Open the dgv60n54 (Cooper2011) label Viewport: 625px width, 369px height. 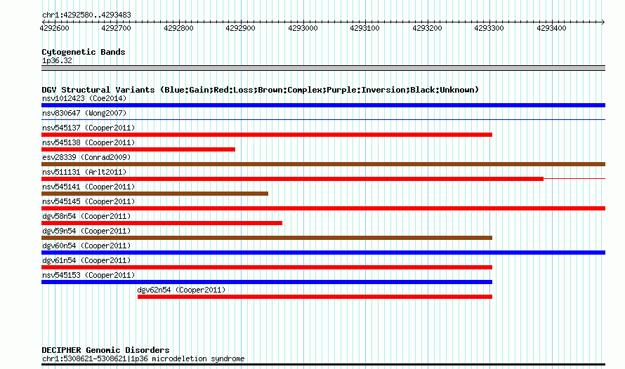pos(86,246)
